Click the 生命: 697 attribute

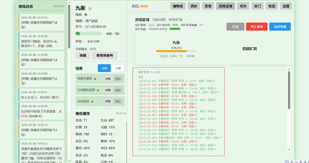pyautogui.click(x=107, y=120)
